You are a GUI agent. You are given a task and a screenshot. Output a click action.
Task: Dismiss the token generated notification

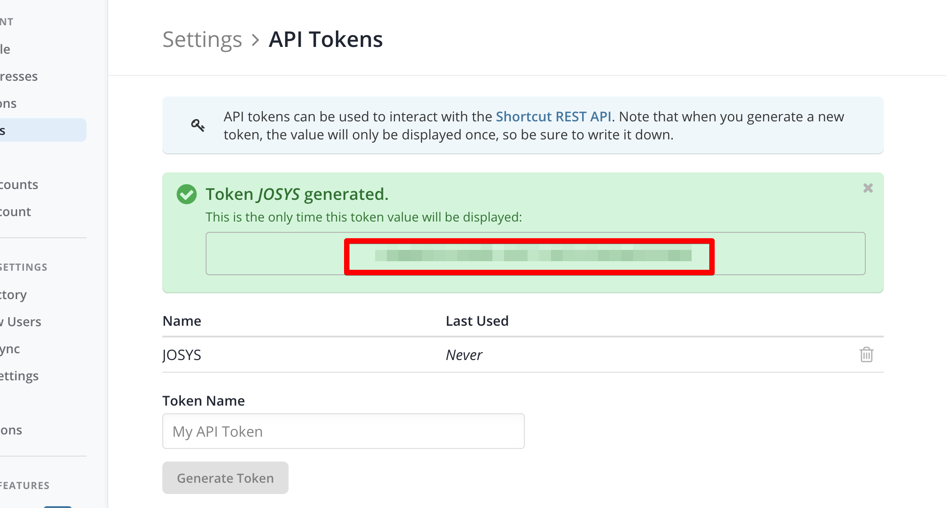click(868, 188)
